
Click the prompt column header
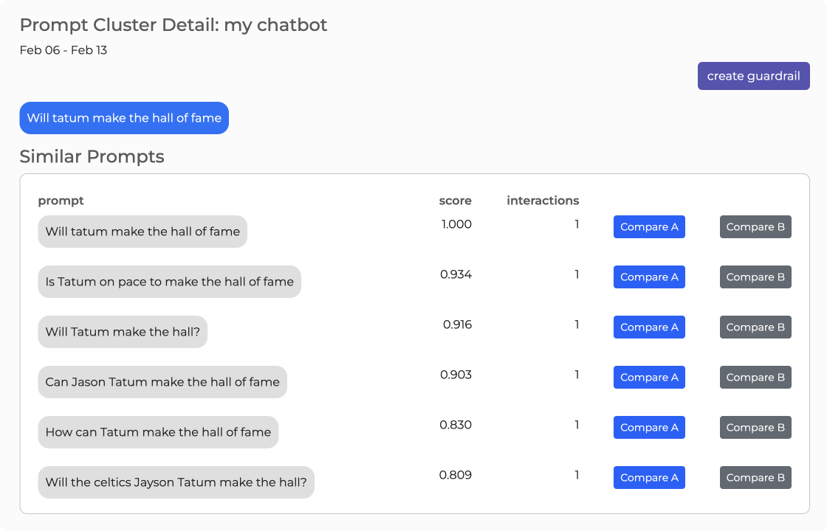click(61, 201)
